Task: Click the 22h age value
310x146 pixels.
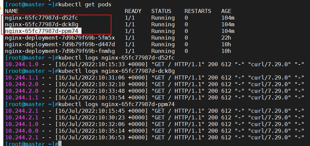Action: [x=226, y=38]
